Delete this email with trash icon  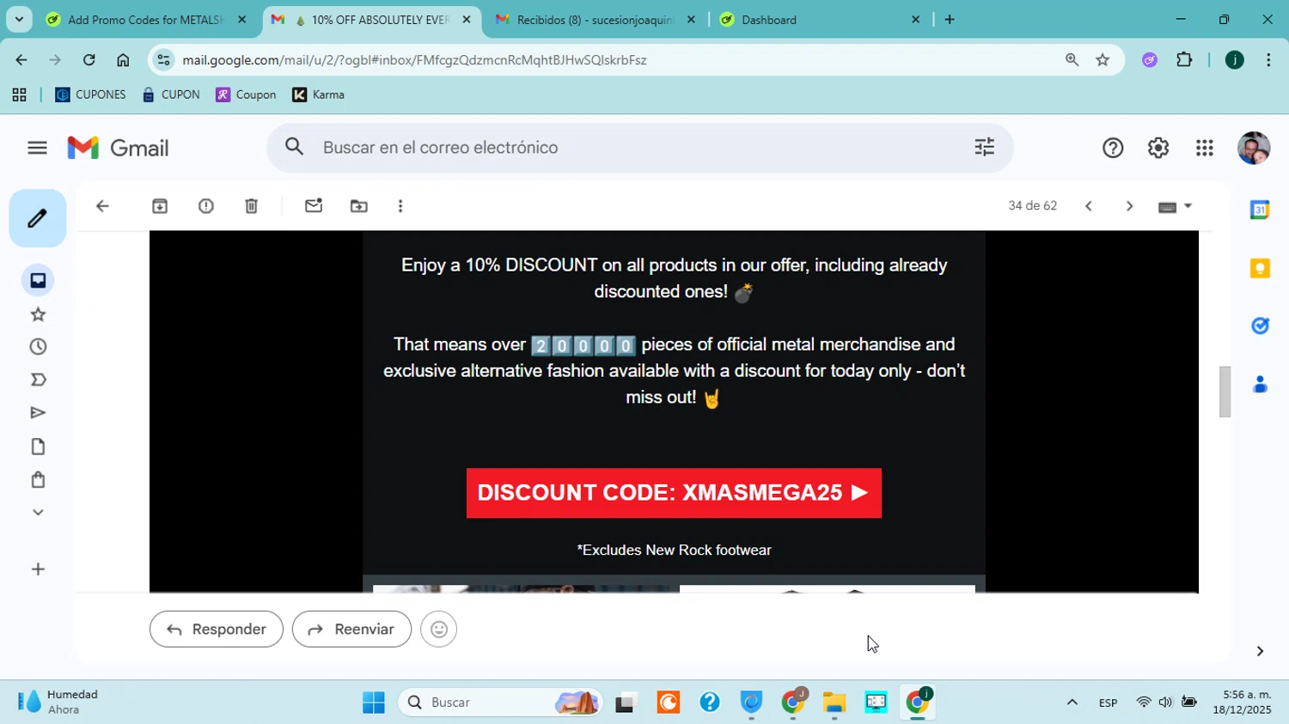coord(251,206)
